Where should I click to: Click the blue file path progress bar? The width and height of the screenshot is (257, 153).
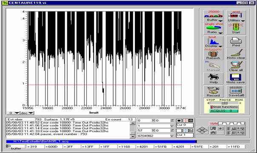coord(101,142)
